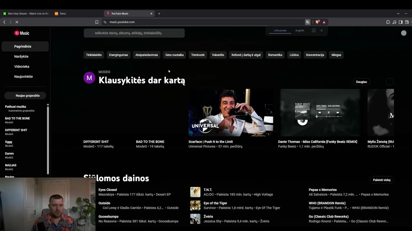Toggle the browser sidebar panel icon

point(401,22)
